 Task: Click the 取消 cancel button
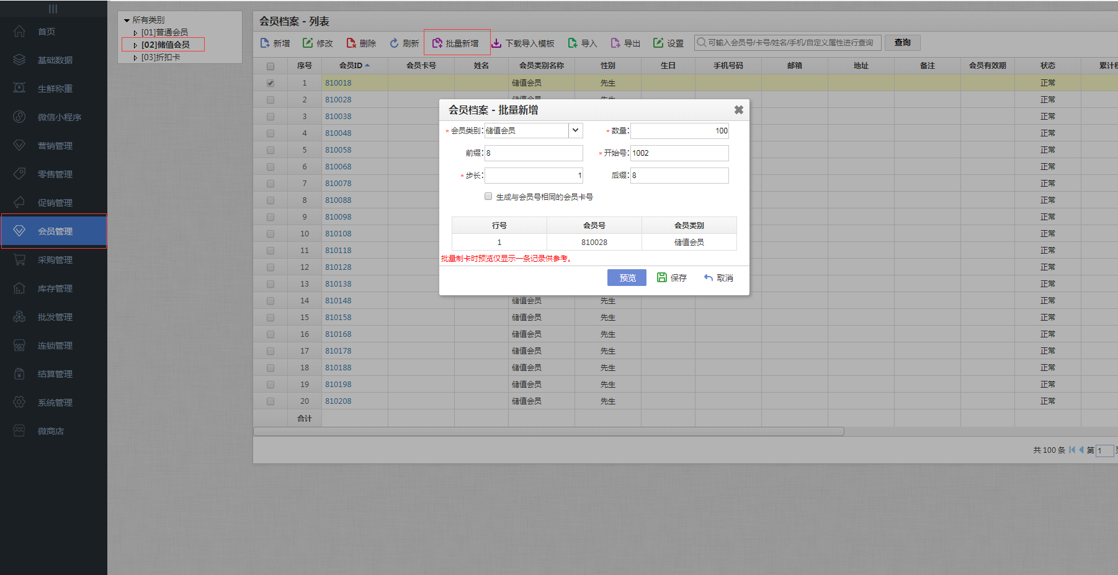coord(718,277)
